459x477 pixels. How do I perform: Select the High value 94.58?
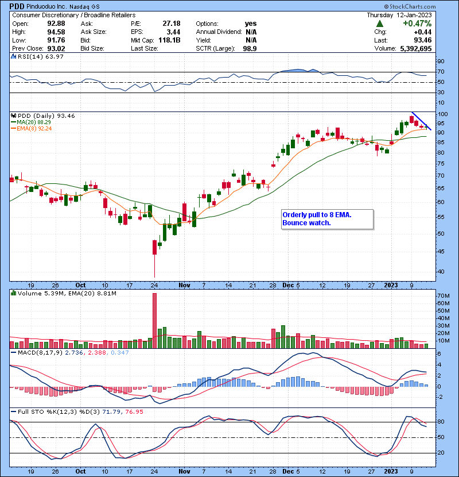tap(56, 32)
